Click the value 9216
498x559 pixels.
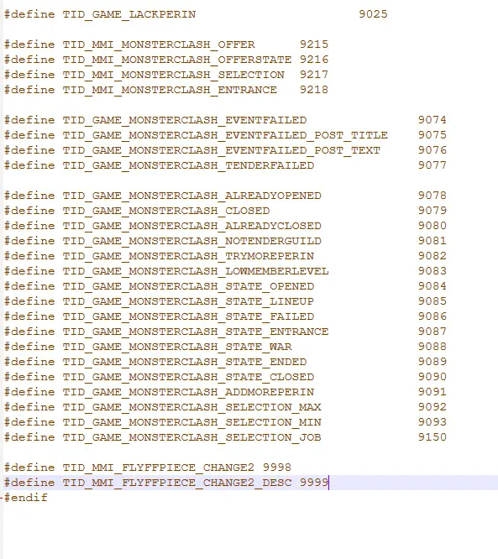coord(314,60)
